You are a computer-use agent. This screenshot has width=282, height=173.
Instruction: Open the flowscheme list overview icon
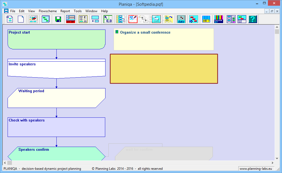pos(120,19)
